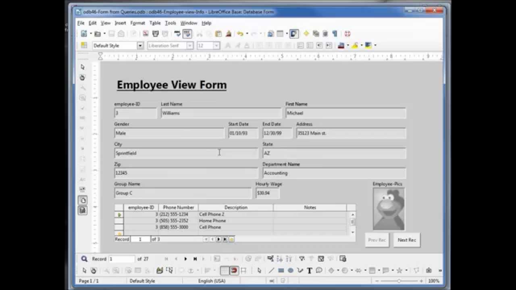Select the Rectangle drawing tool
This screenshot has width=516, height=290.
[281, 271]
